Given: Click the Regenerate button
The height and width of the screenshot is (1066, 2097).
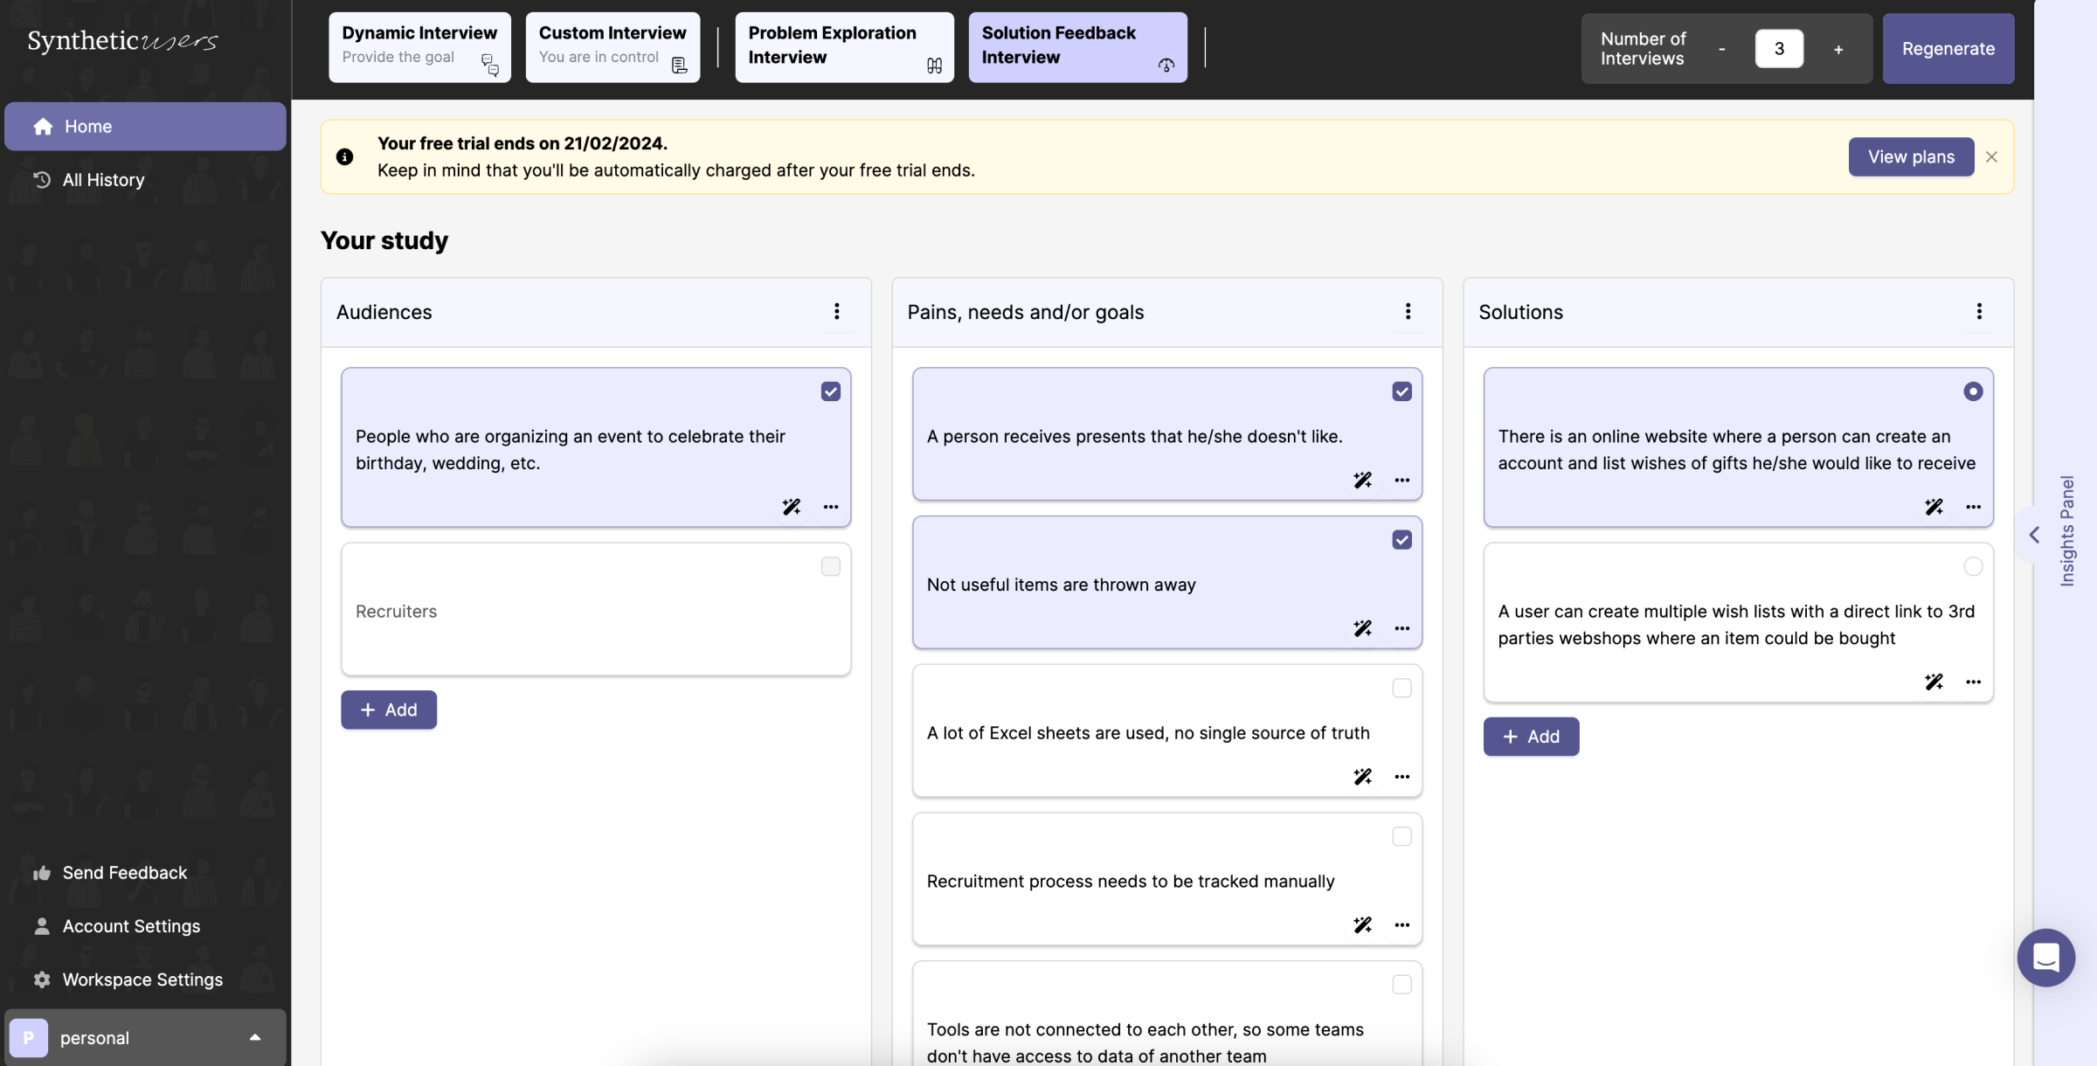Looking at the screenshot, I should [x=1948, y=49].
